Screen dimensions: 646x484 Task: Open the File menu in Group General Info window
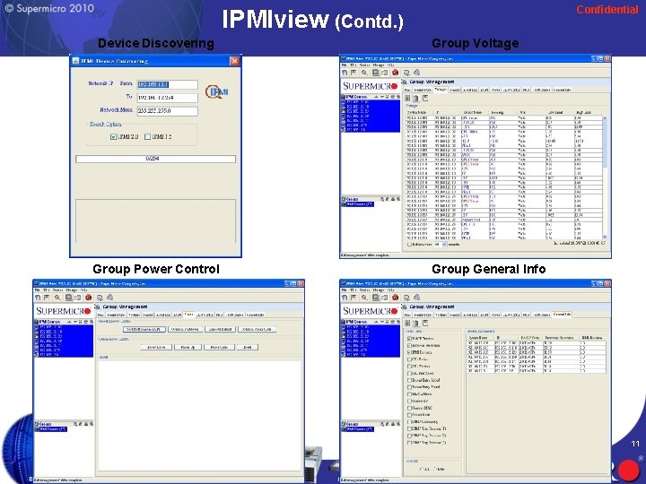click(344, 290)
